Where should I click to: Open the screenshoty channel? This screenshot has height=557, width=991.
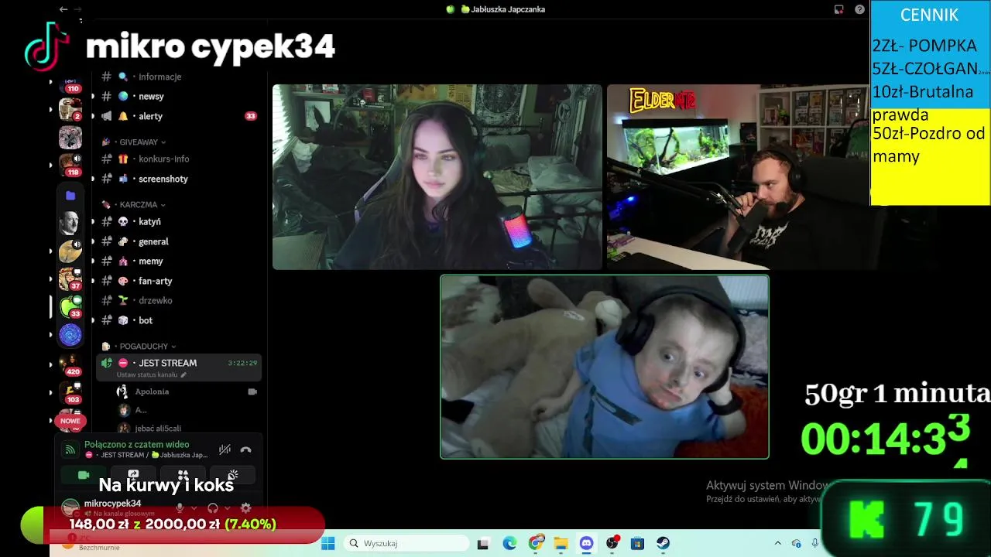180,179
